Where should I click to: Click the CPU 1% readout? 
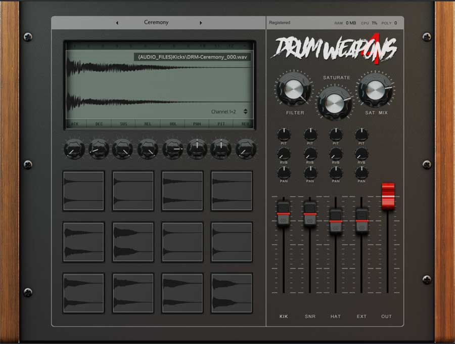pos(369,23)
